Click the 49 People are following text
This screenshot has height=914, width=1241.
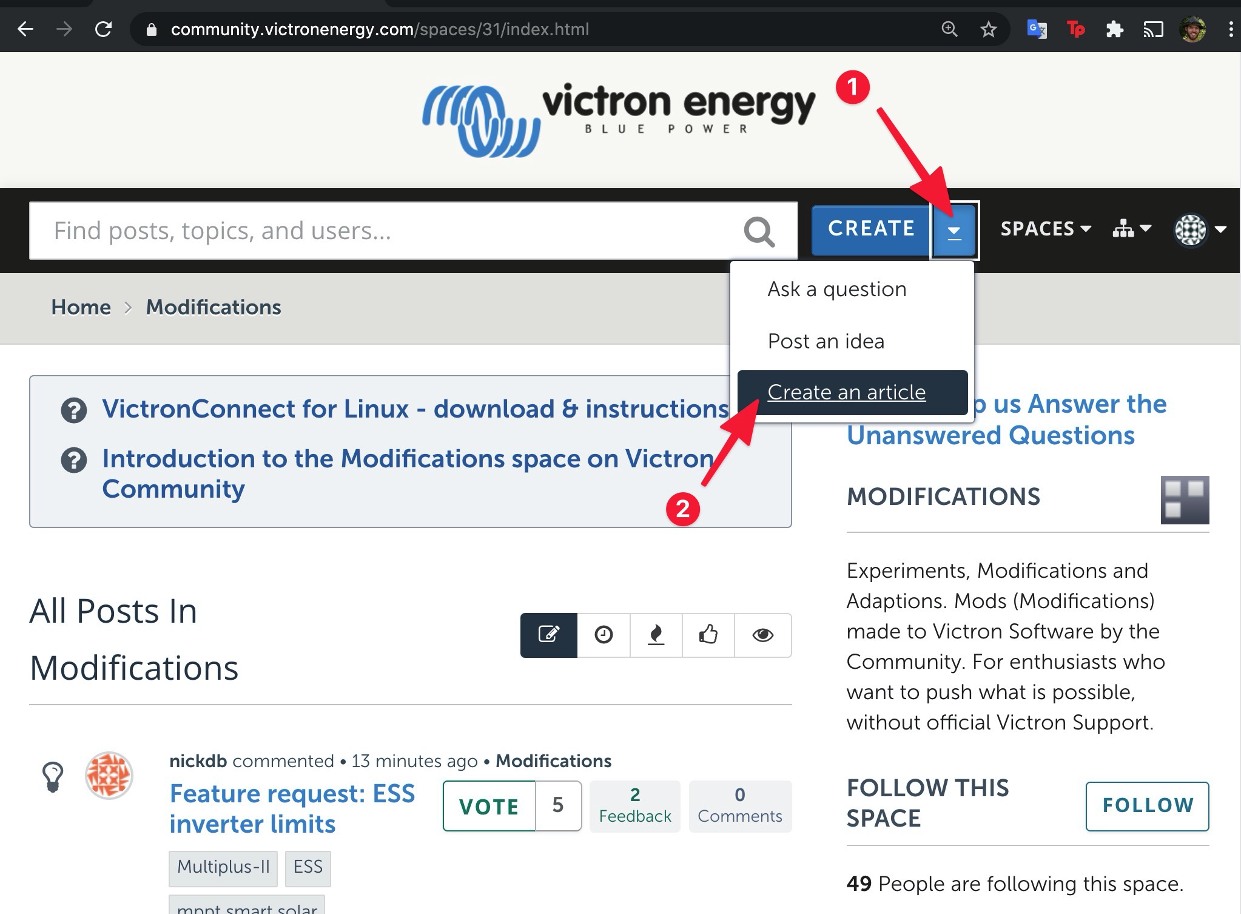tap(1015, 884)
